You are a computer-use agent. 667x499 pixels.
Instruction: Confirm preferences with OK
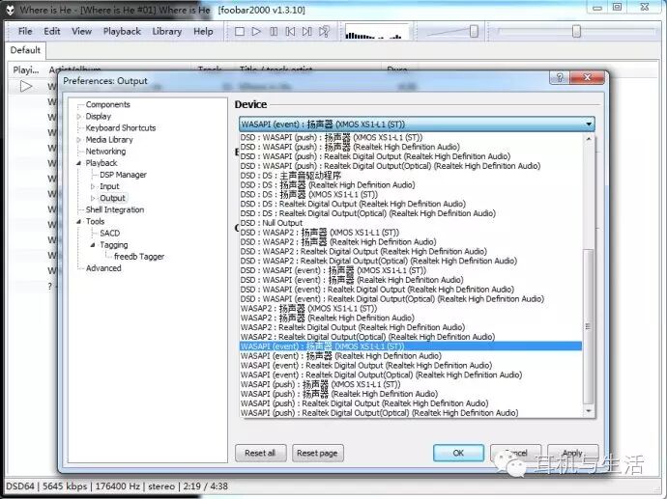[x=458, y=453]
